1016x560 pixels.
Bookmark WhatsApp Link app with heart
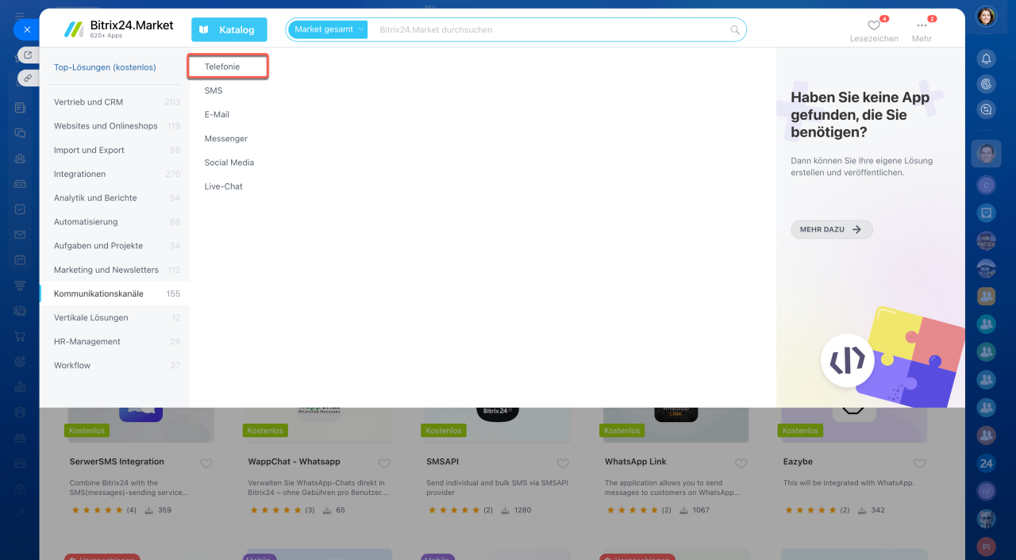pyautogui.click(x=741, y=463)
